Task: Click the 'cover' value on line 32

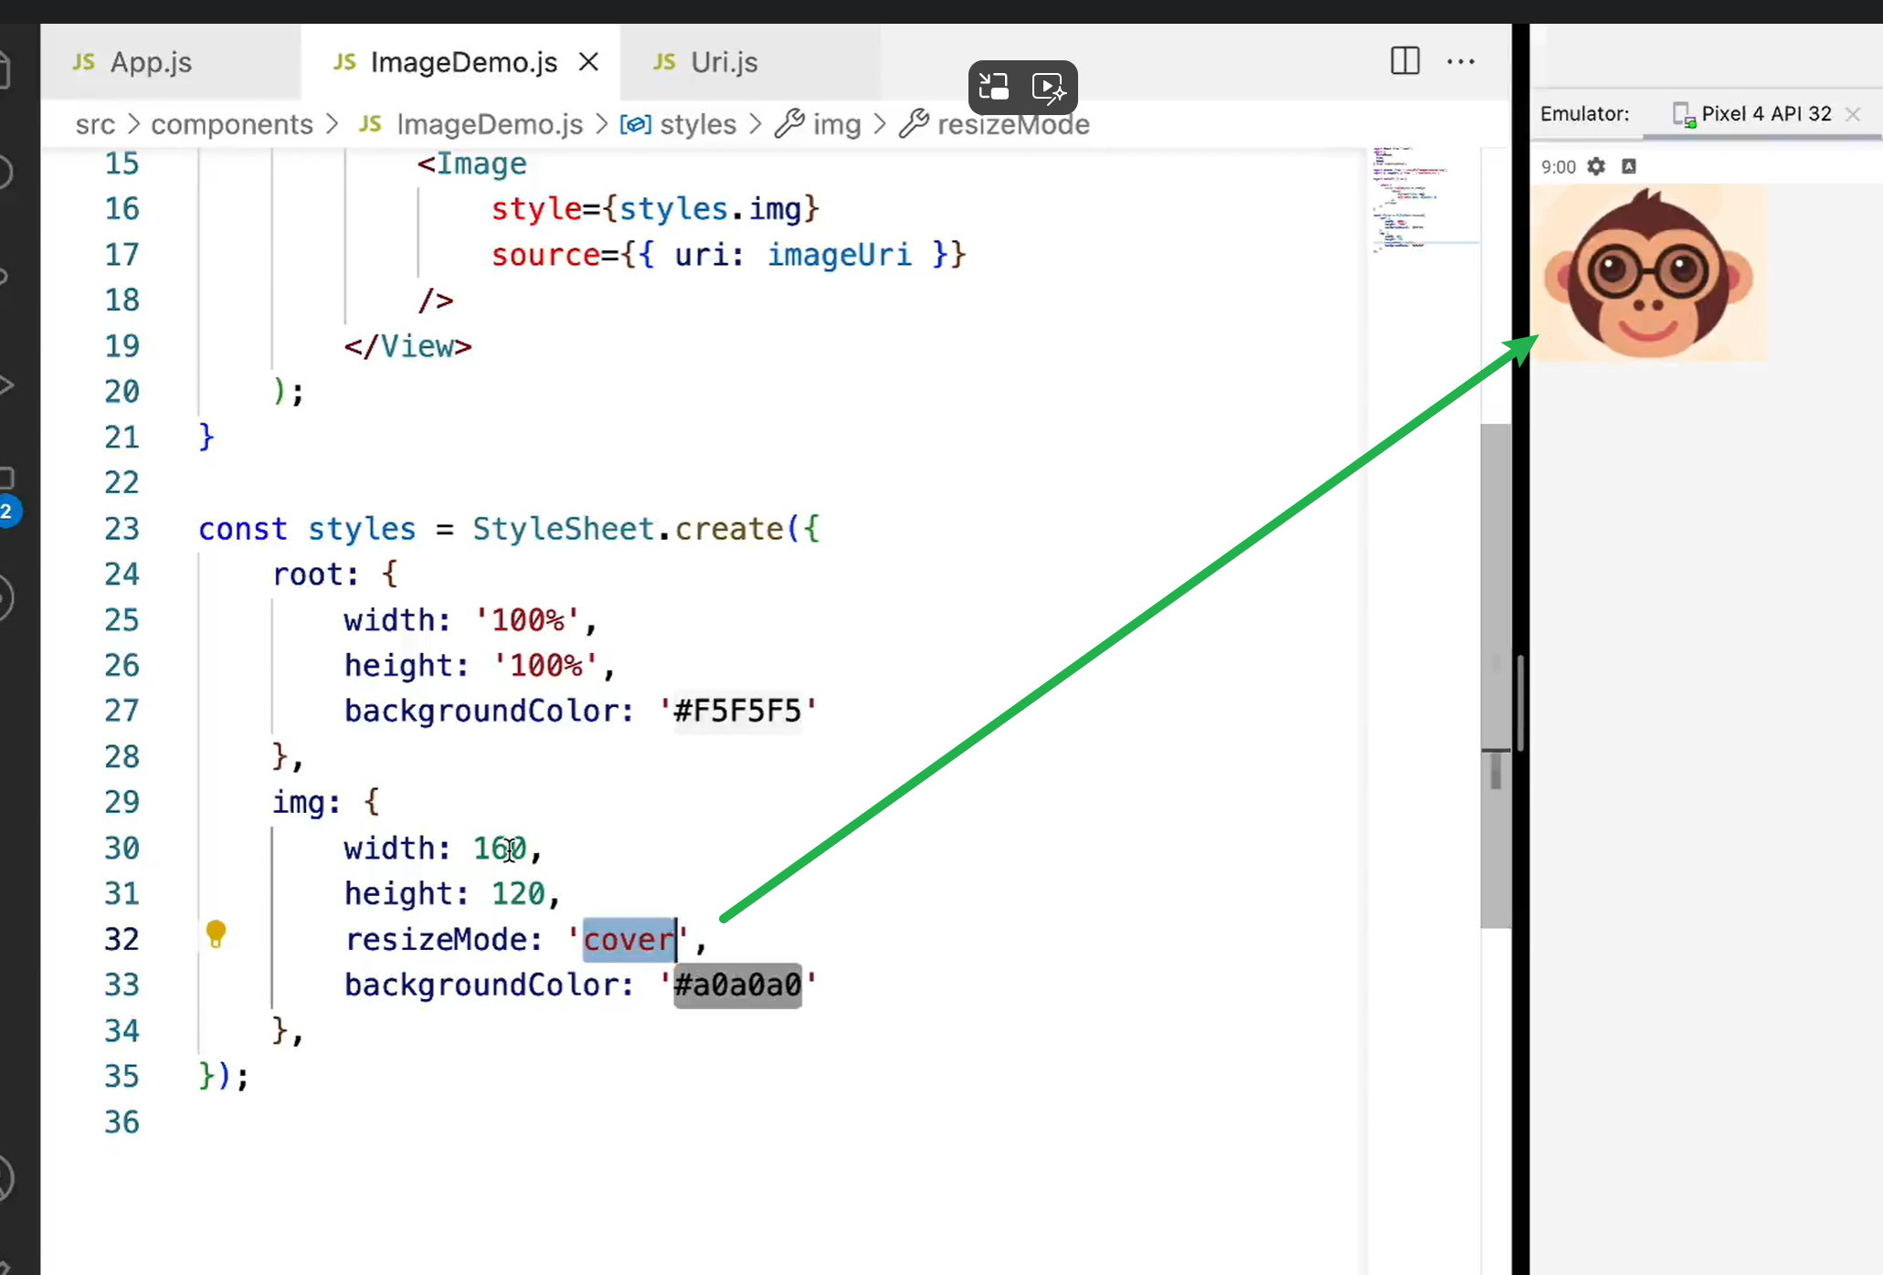Action: [x=629, y=940]
